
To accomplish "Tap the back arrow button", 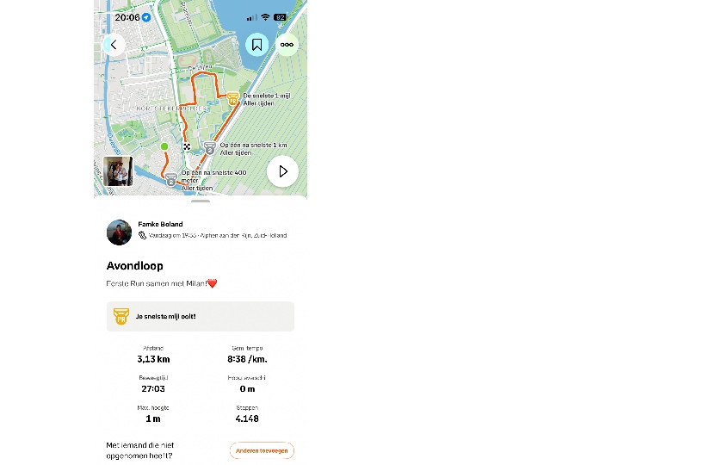I will tap(114, 45).
